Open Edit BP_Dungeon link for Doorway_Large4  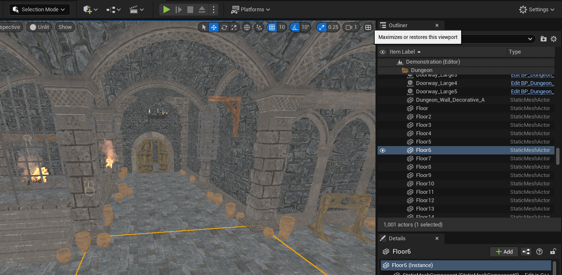(532, 83)
